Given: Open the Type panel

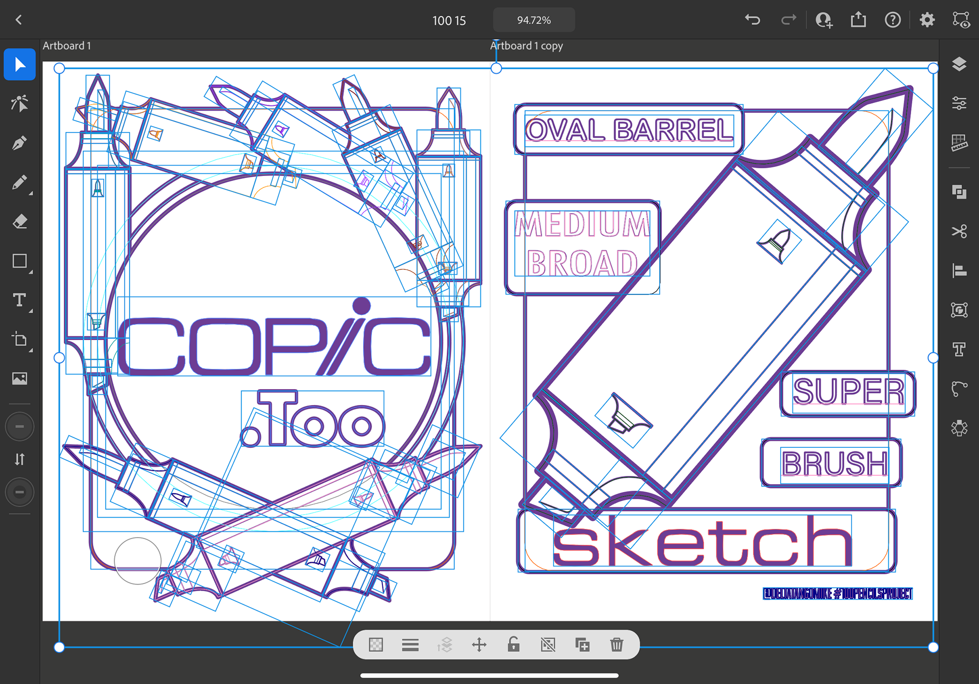Looking at the screenshot, I should (959, 349).
